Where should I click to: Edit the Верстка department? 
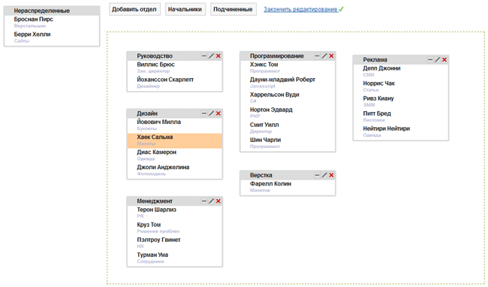pos(324,175)
